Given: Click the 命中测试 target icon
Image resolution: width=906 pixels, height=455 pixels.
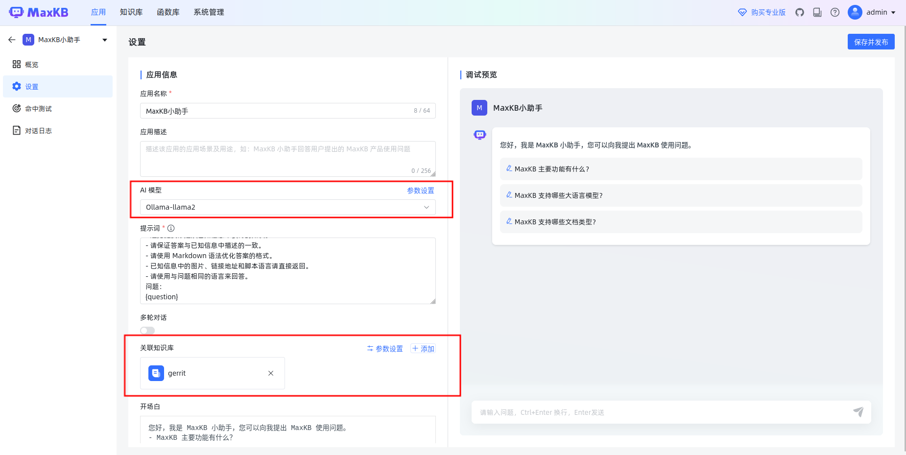Looking at the screenshot, I should (17, 108).
